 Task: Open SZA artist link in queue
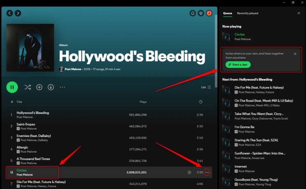point(259,145)
